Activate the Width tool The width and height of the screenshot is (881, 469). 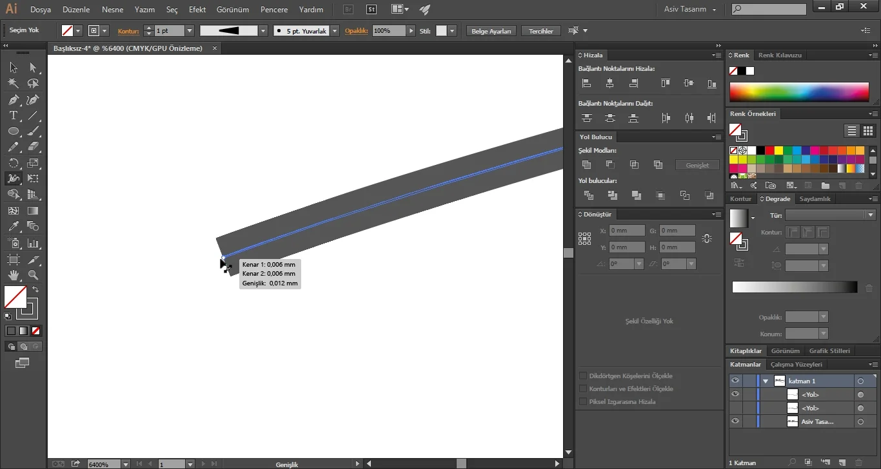pyautogui.click(x=13, y=178)
